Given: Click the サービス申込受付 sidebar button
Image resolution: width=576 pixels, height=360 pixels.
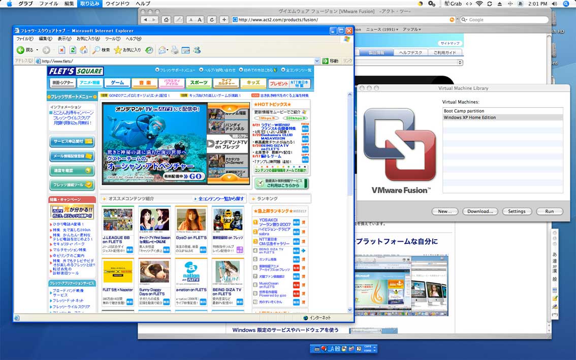Looking at the screenshot, I should coord(72,142).
